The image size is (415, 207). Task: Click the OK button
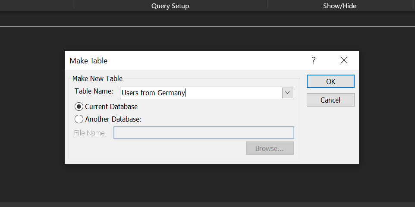(330, 82)
